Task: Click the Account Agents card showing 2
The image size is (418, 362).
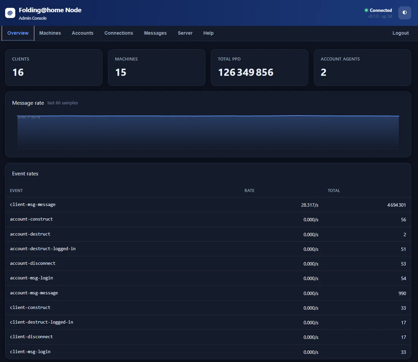Action: [362, 67]
